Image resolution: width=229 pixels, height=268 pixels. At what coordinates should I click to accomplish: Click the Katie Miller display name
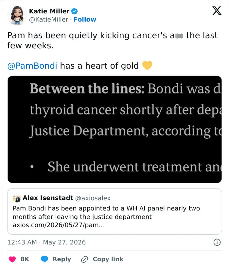(49, 11)
